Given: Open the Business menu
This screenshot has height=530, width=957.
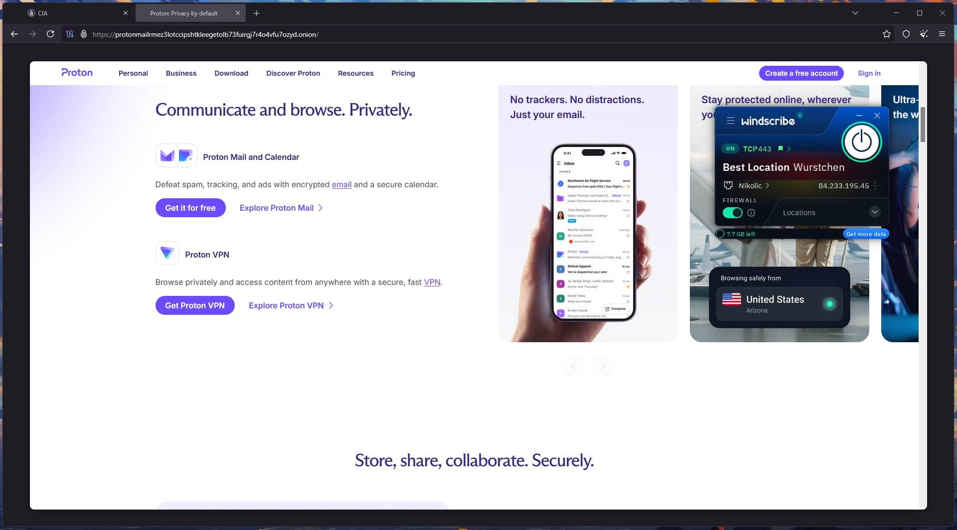Looking at the screenshot, I should pyautogui.click(x=181, y=73).
